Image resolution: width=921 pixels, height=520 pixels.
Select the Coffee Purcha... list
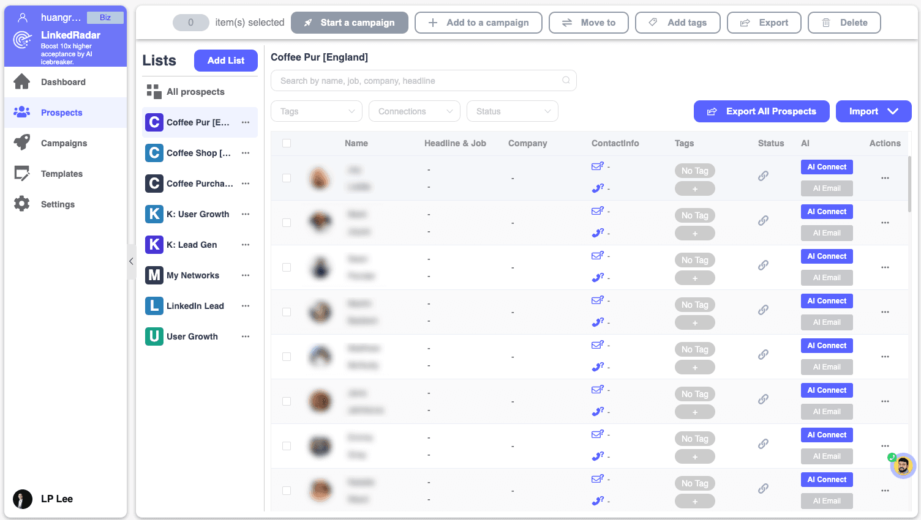[200, 184]
